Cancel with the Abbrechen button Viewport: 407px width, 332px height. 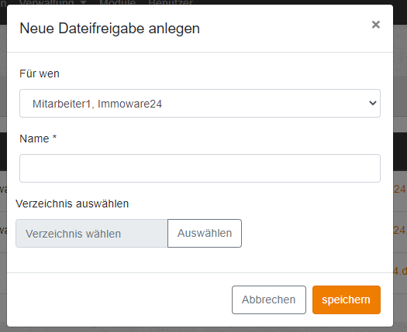pyautogui.click(x=269, y=299)
